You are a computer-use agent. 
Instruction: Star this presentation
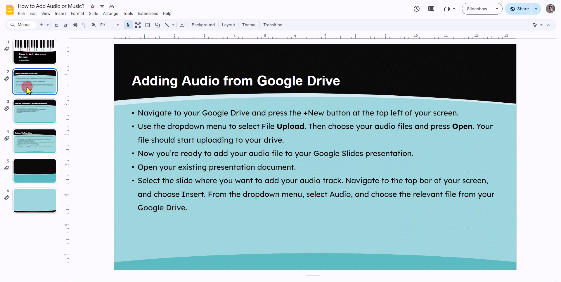click(92, 6)
